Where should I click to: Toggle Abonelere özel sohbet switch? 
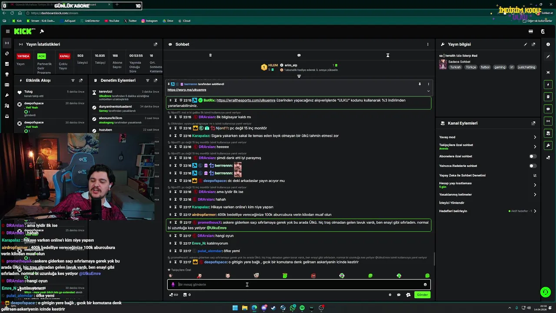tap(533, 156)
